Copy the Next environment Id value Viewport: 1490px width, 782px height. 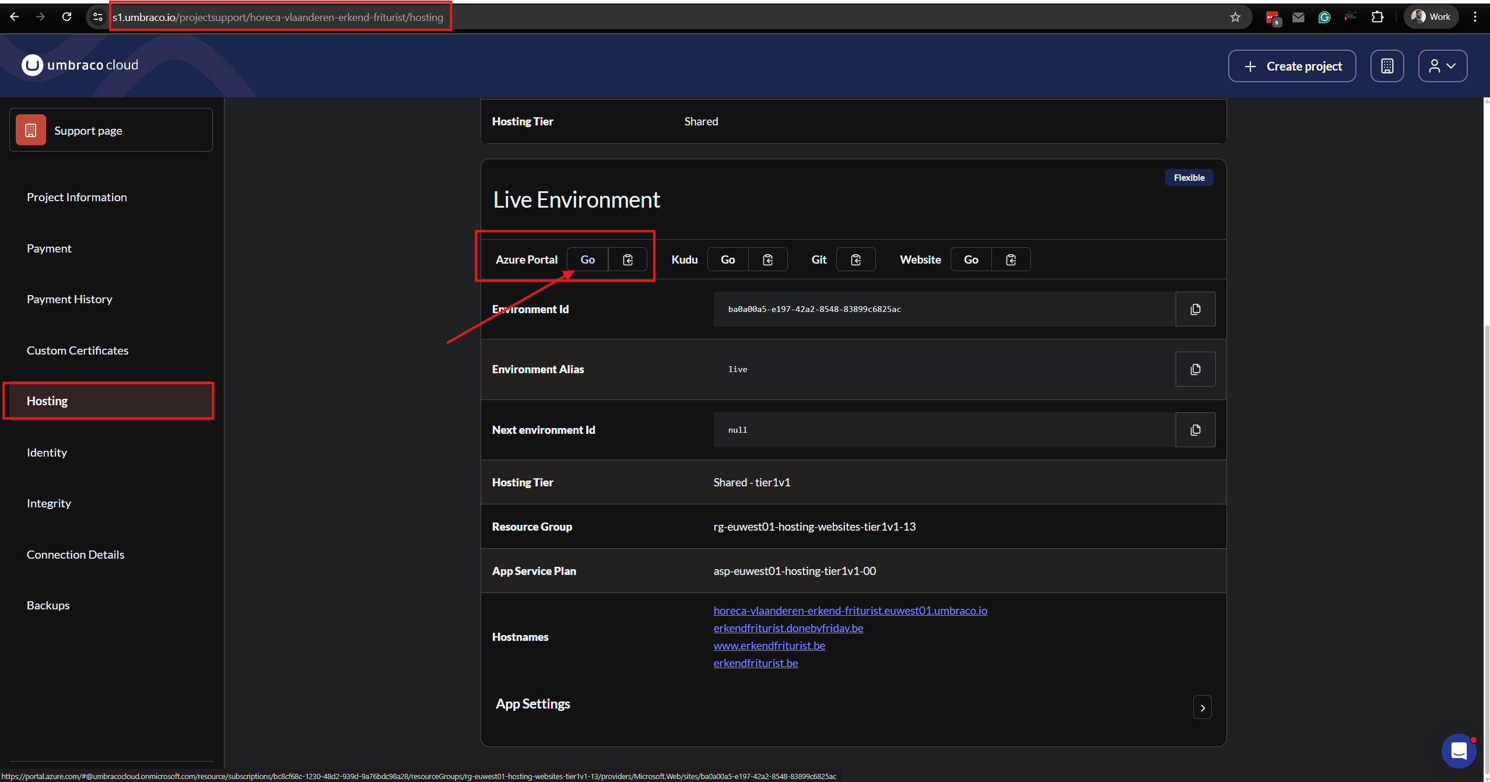pyautogui.click(x=1195, y=430)
